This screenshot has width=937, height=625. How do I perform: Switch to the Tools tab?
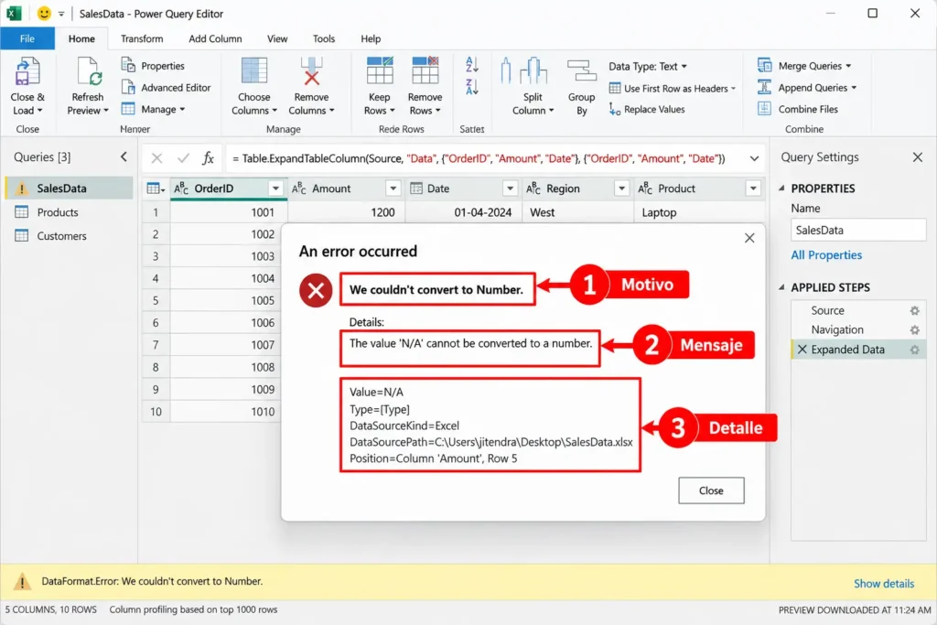[324, 38]
